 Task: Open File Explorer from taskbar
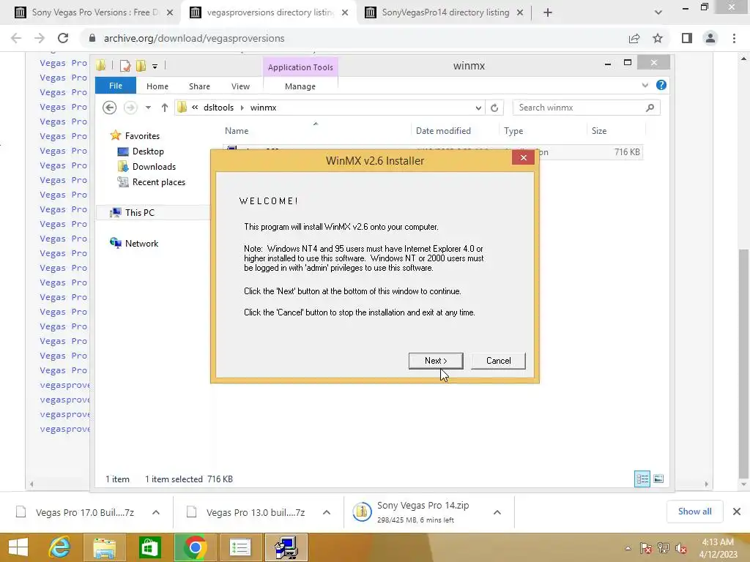pos(104,547)
